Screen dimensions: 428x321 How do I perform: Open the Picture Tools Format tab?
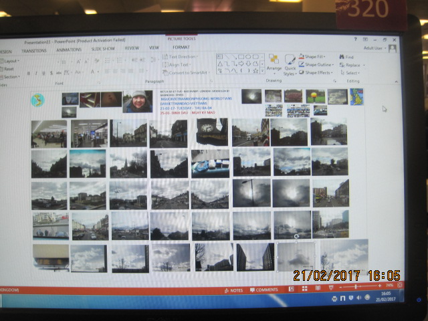(x=181, y=47)
